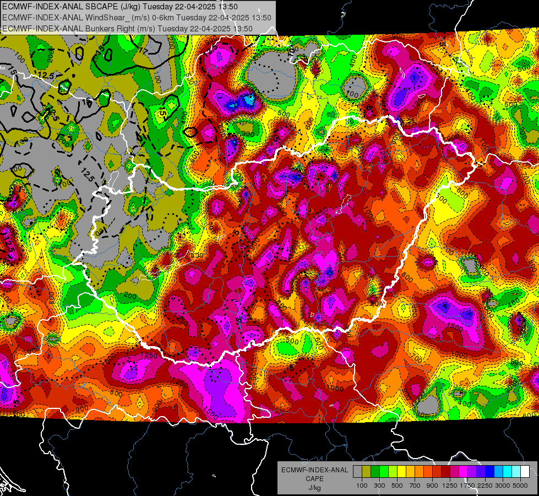Click the Bunkers Right (m/s) header line
Viewport: 539px width, 496px height.
click(127, 29)
